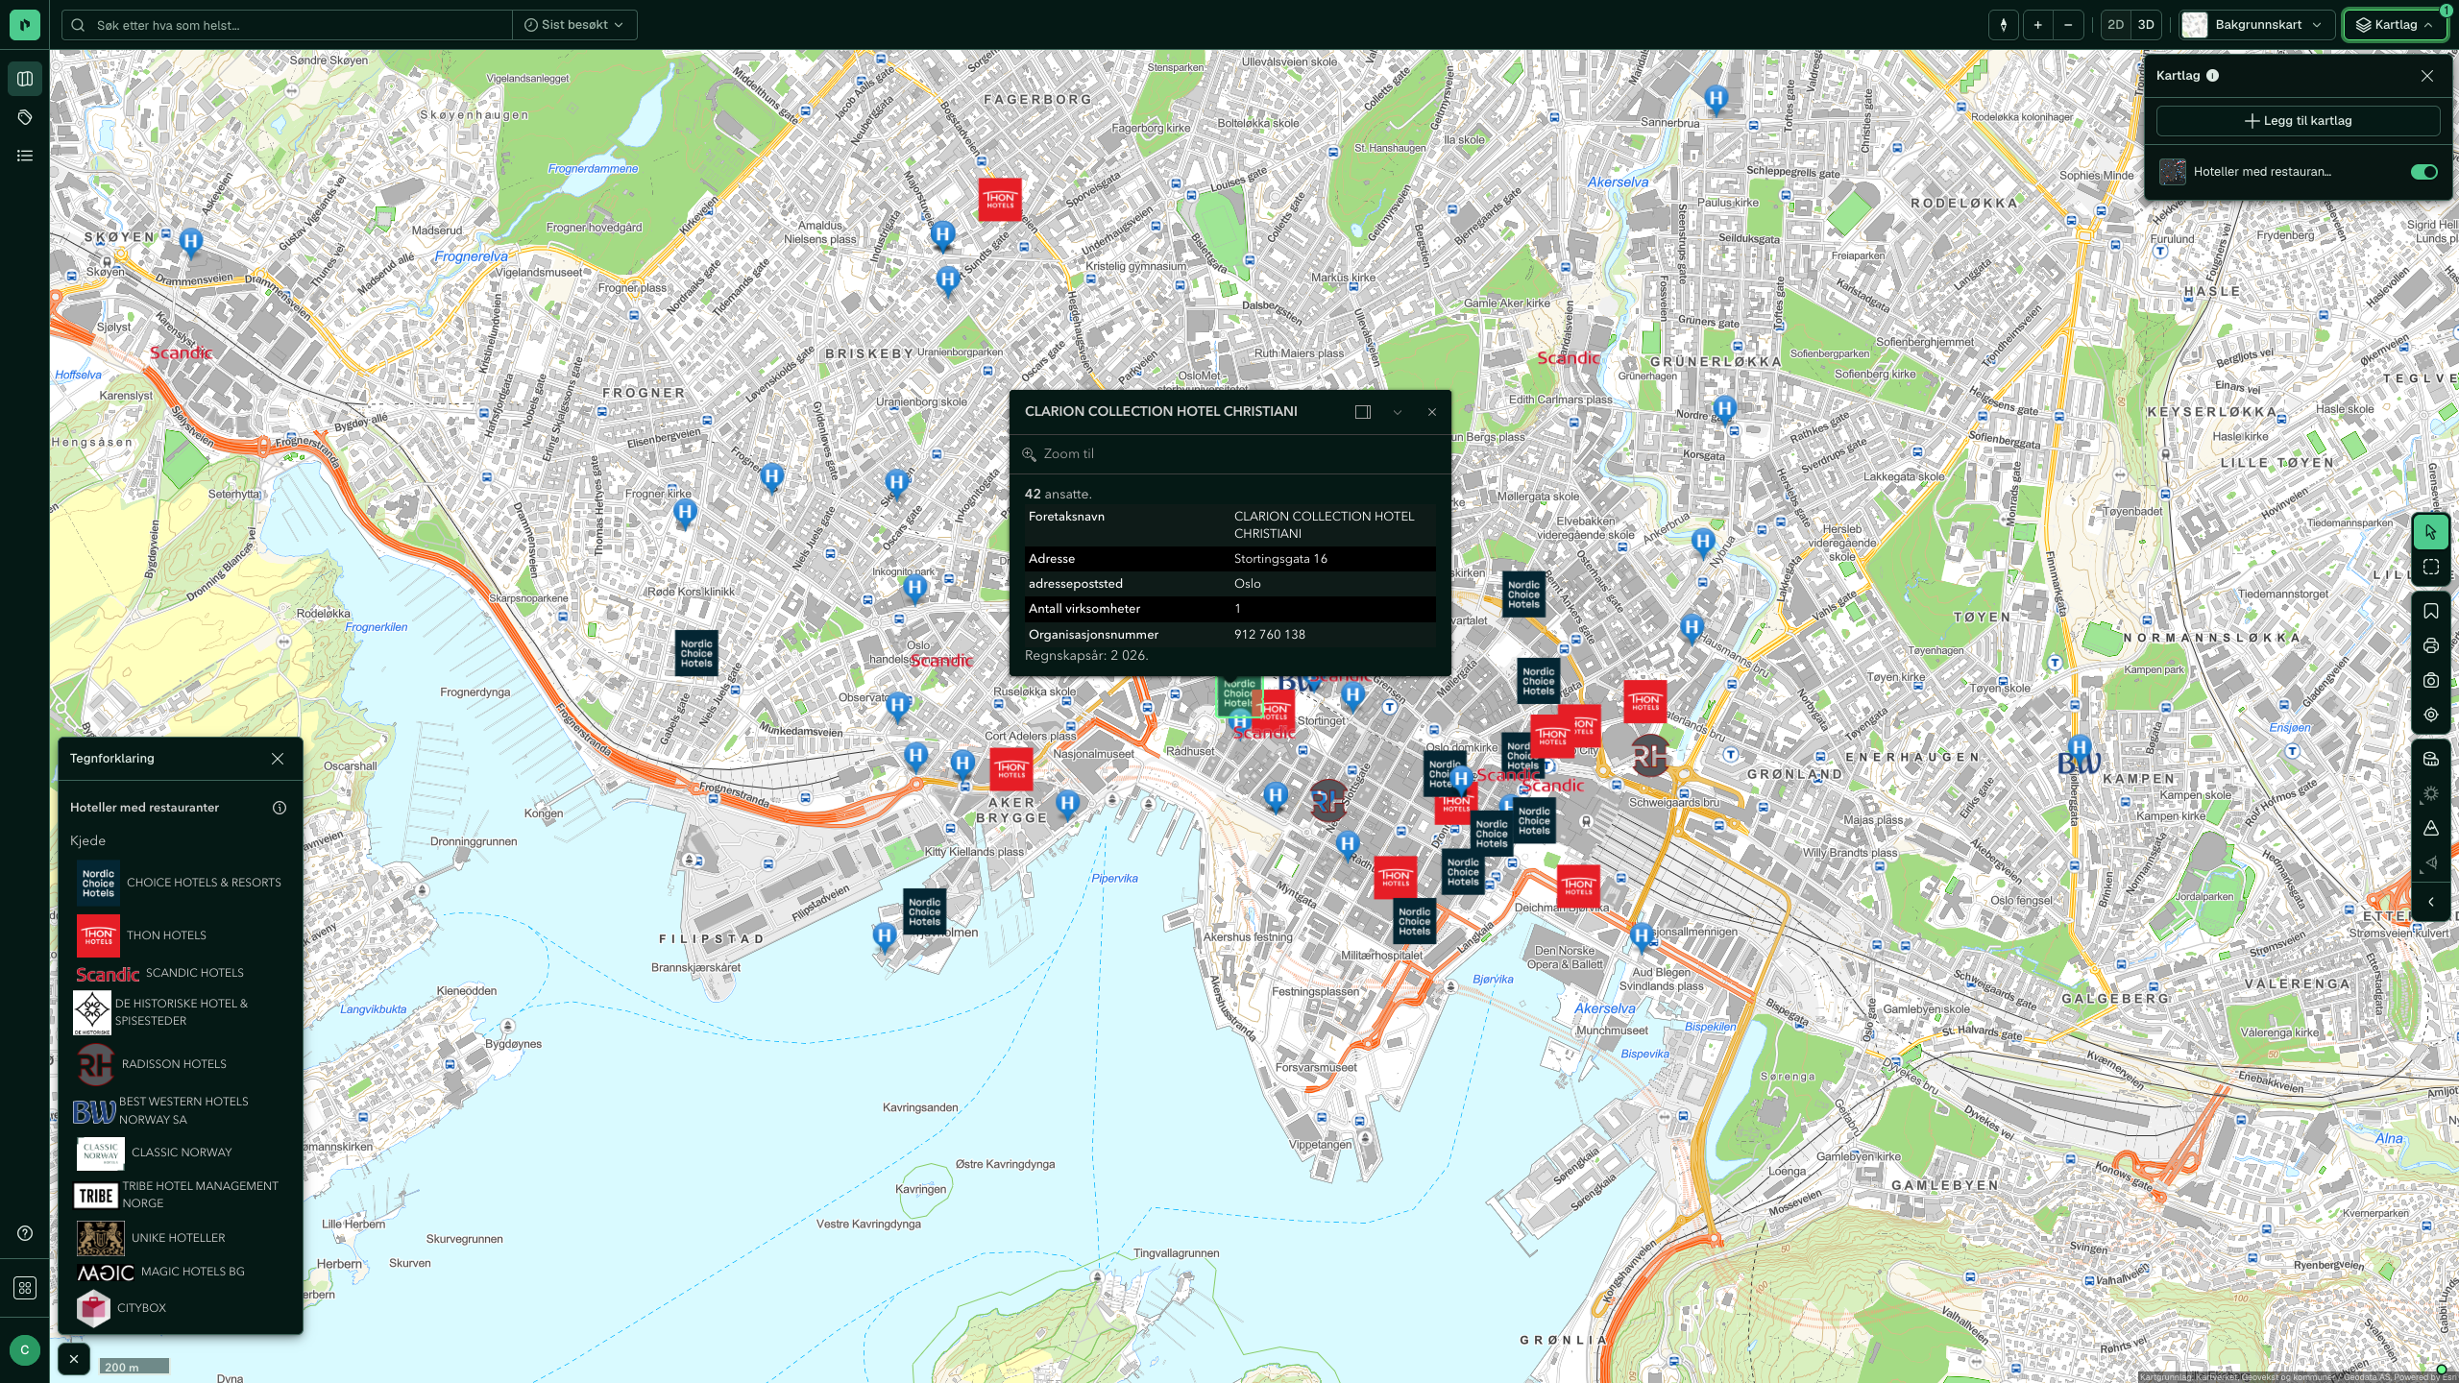Zoom out with the minus button
2459x1383 pixels.
pyautogui.click(x=2068, y=25)
